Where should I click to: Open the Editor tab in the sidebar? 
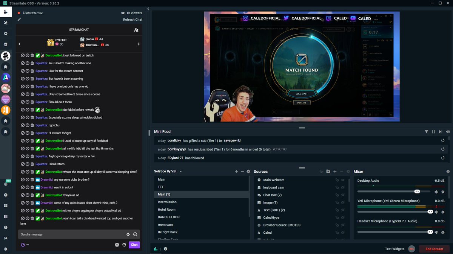[x=5, y=12]
